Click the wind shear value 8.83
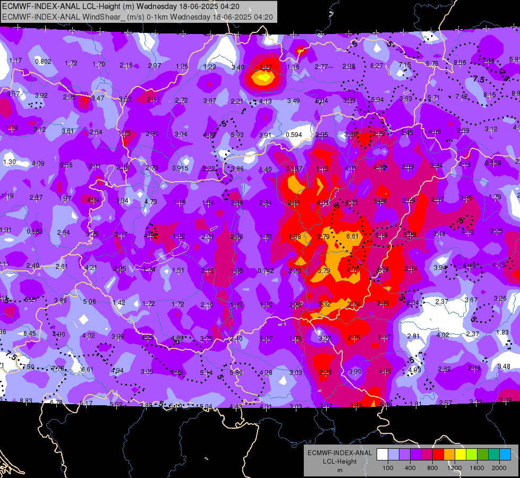 click(26, 400)
